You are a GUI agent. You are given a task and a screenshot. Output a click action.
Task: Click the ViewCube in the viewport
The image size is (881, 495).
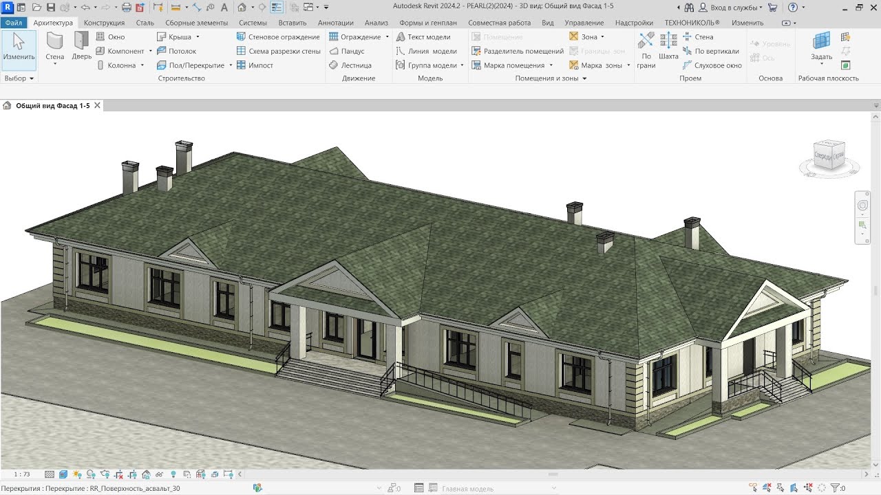pos(829,155)
